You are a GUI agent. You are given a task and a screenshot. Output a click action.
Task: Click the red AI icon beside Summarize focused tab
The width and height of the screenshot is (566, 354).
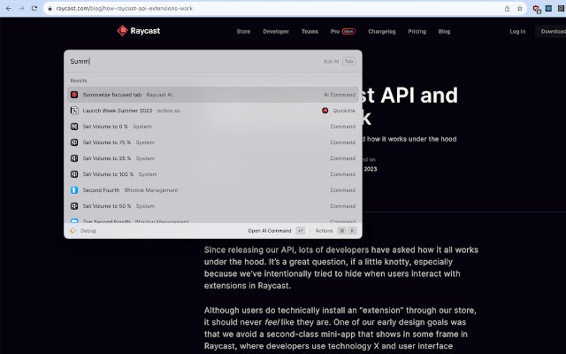pos(74,94)
